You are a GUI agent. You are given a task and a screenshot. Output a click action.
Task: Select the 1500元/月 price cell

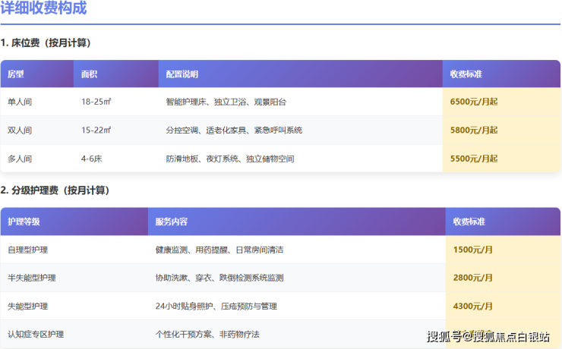pyautogui.click(x=473, y=250)
